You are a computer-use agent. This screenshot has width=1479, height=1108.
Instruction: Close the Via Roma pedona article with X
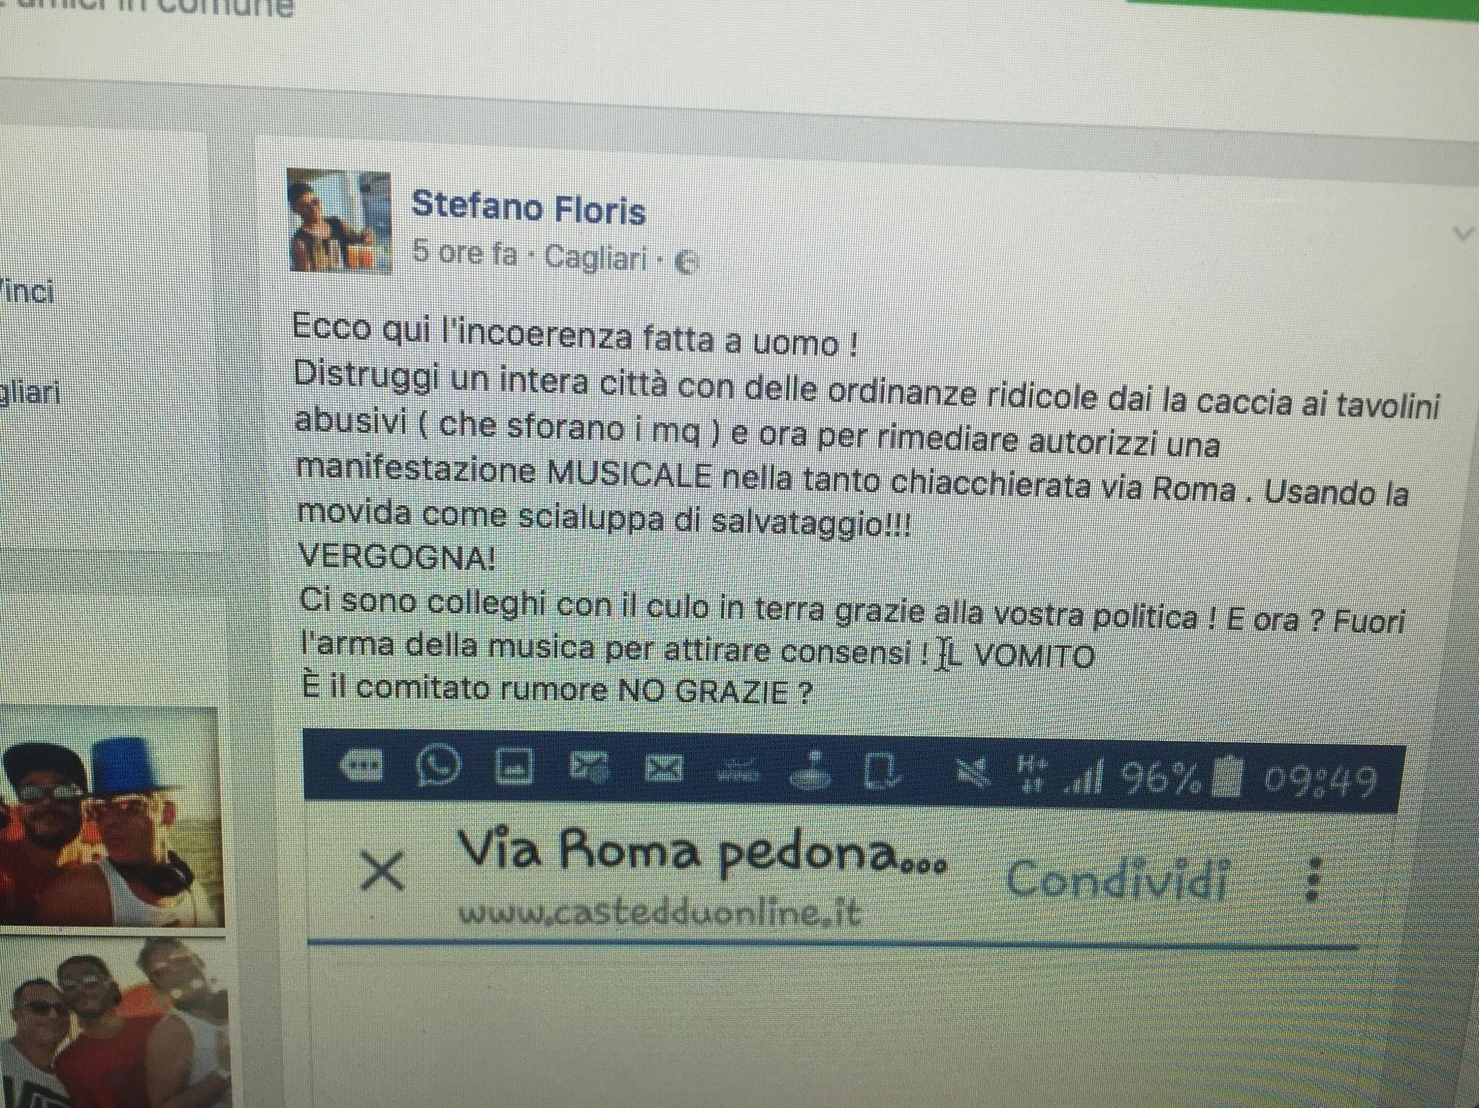381,871
